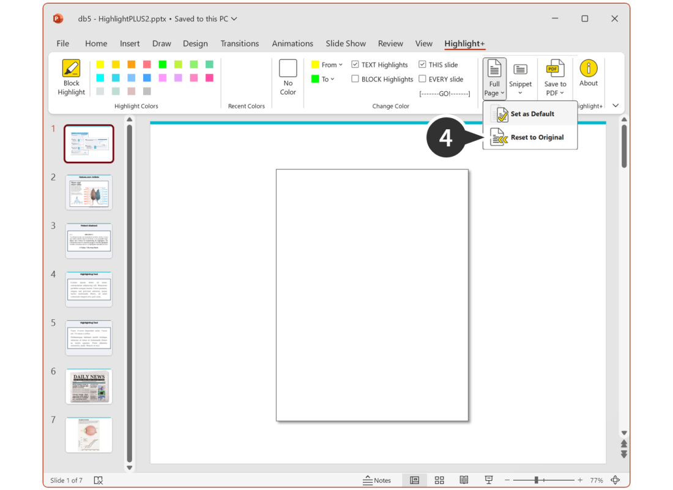Click the Snippet icon in ribbon
The width and height of the screenshot is (673, 490).
click(520, 69)
